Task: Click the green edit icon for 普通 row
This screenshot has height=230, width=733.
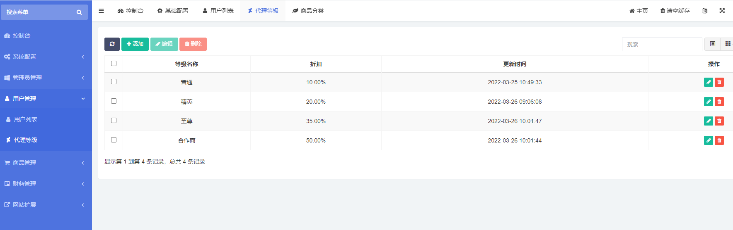Action: [709, 82]
